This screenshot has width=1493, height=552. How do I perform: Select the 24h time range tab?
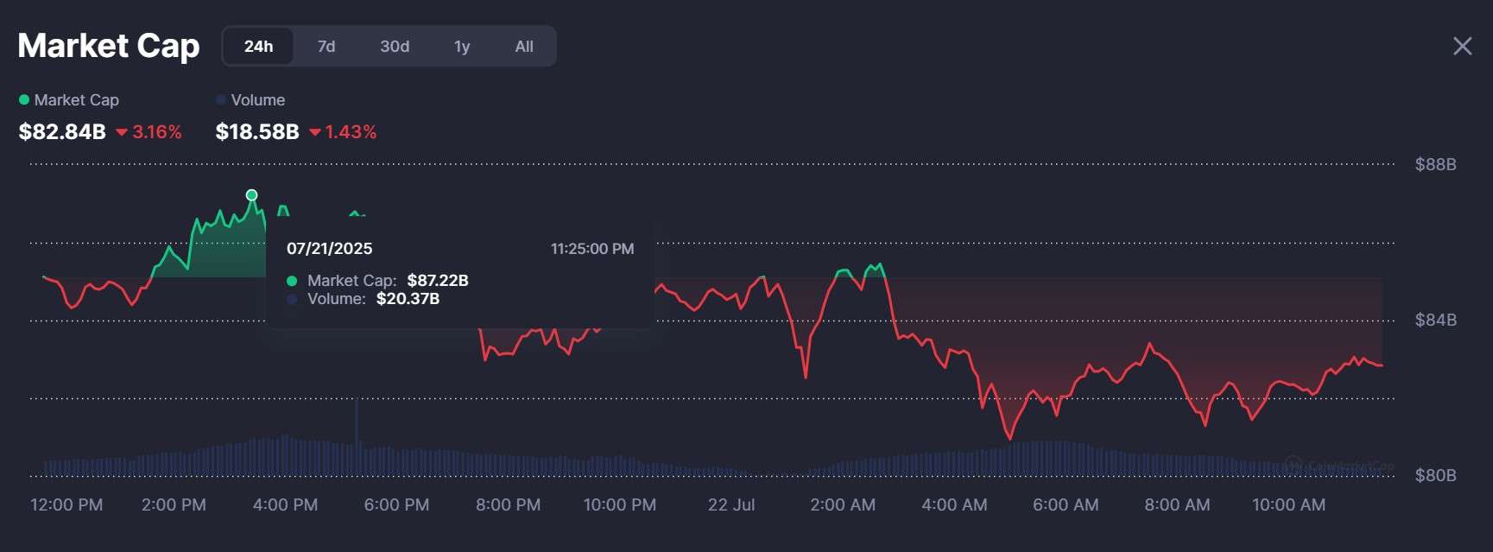pyautogui.click(x=258, y=47)
